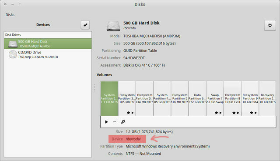Select the Recovery partition volume

(x=267, y=98)
